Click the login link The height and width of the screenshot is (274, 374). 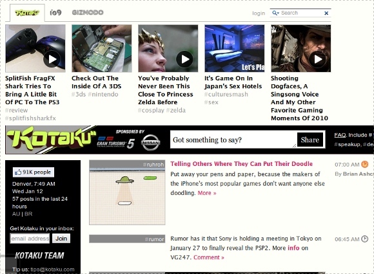click(259, 14)
